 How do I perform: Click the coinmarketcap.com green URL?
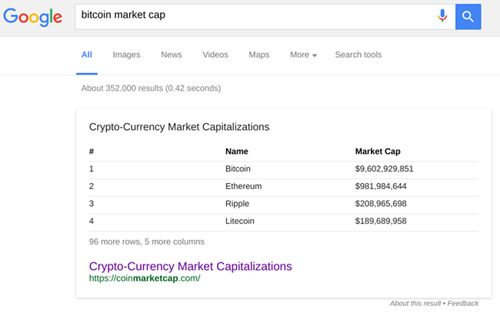(145, 278)
